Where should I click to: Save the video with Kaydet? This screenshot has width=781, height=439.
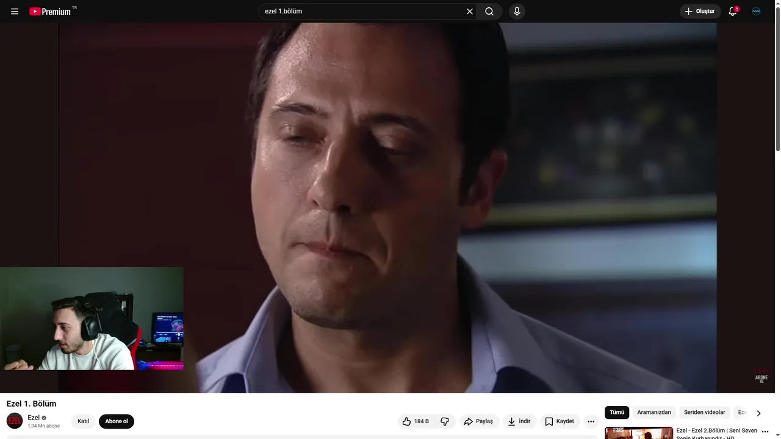[560, 421]
